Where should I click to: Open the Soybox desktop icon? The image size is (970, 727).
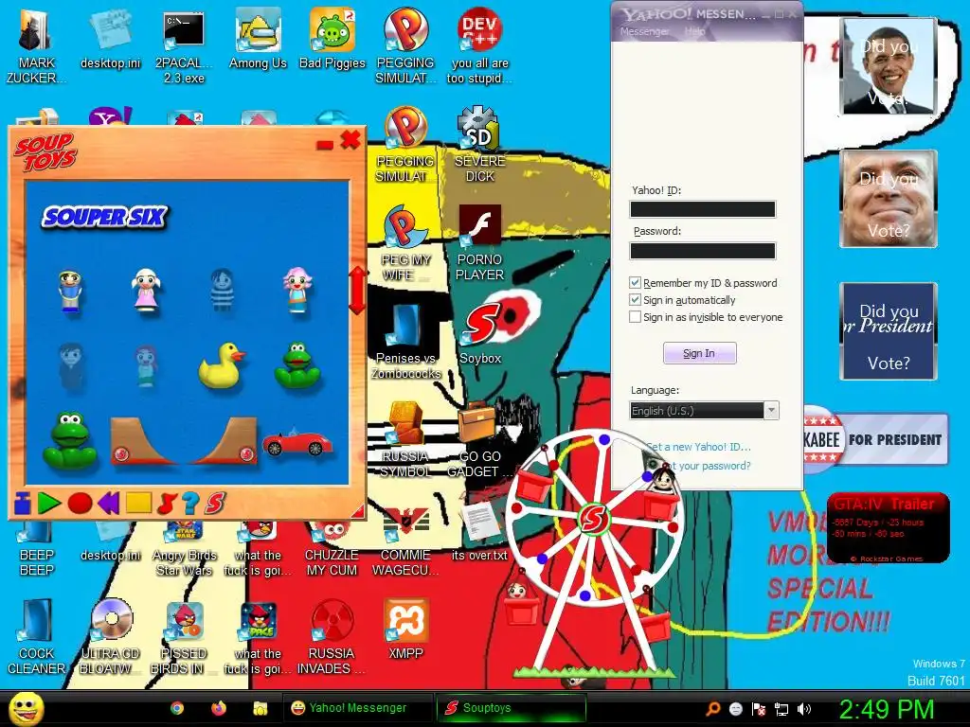[x=480, y=334]
